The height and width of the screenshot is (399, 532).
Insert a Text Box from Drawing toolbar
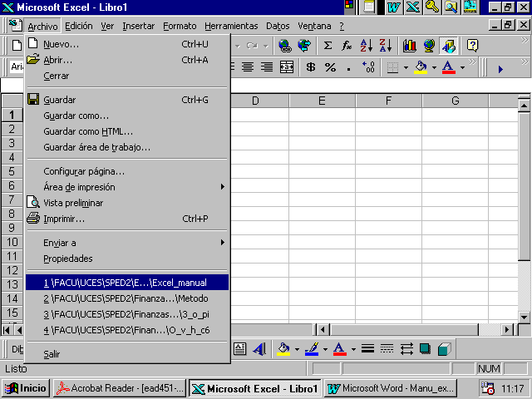240,349
